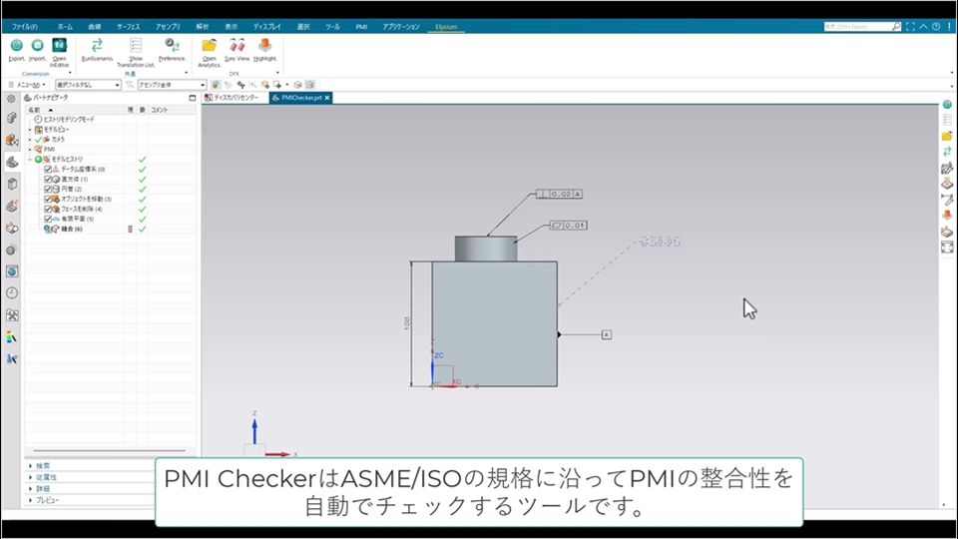Uncheck the block feature (1) checkbox
This screenshot has height=539, width=958.
pos(48,179)
